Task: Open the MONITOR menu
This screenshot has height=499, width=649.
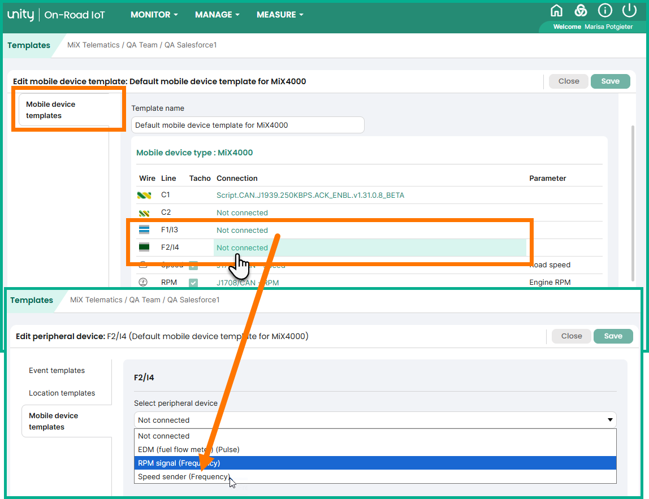Action: (x=154, y=15)
